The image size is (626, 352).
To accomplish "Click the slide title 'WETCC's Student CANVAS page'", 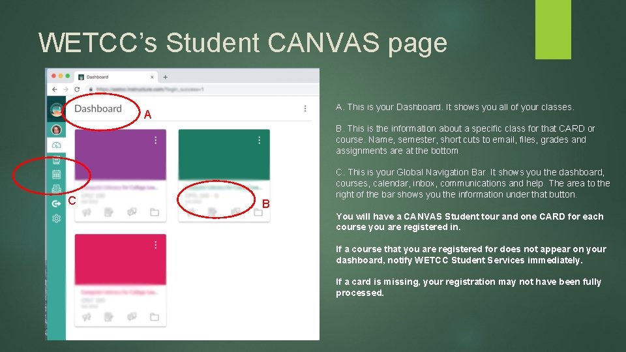I will pos(243,42).
